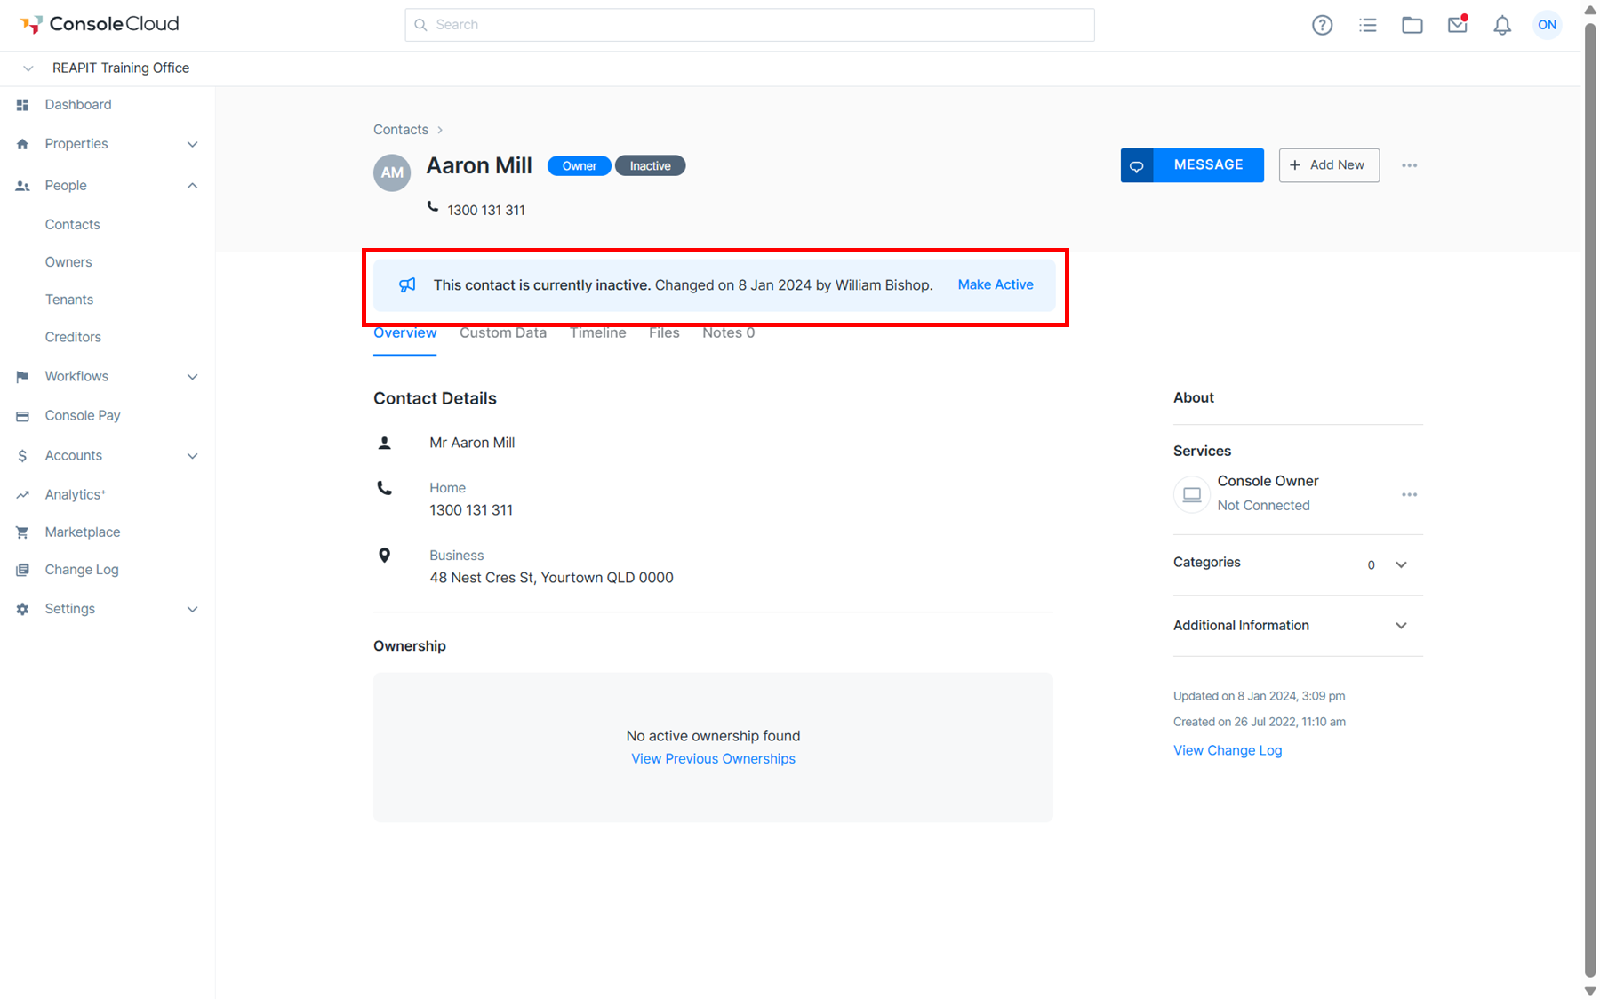
Task: Click the Make Active link
Action: tap(996, 284)
